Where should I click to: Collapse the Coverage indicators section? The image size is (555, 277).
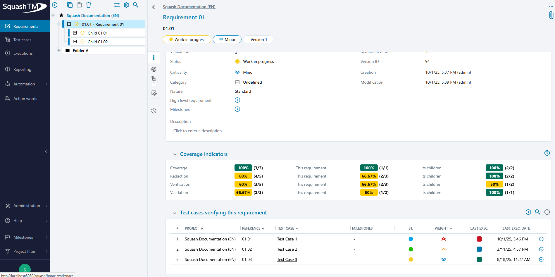point(175,154)
